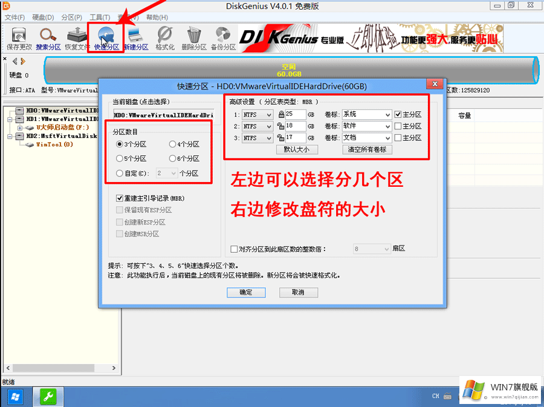Image resolution: width=544 pixels, height=407 pixels.
Task: Open the 搜索分区 search partition tool
Action: (x=47, y=37)
